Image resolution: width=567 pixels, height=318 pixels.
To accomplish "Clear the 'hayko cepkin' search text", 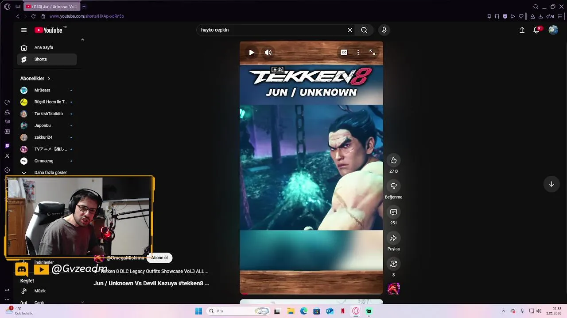I will tap(350, 30).
